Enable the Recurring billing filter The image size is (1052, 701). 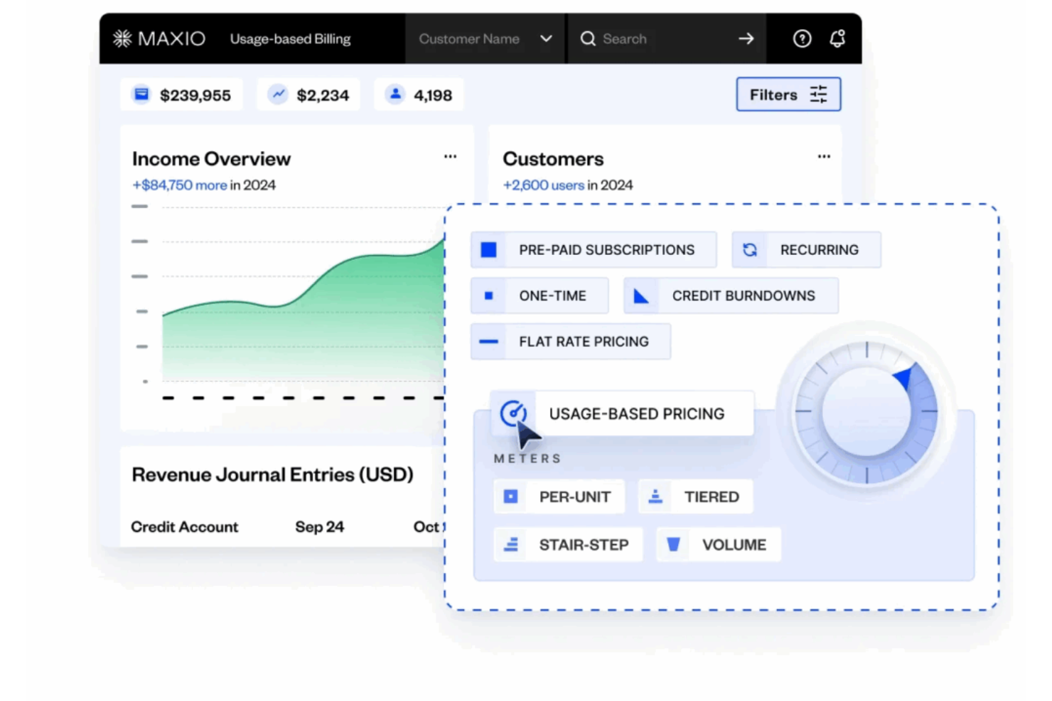click(806, 249)
